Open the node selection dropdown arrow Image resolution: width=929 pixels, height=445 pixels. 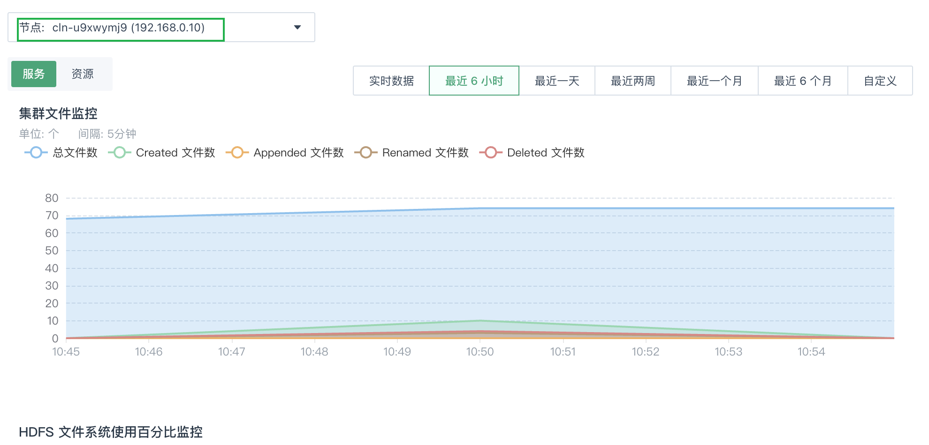[x=297, y=28]
